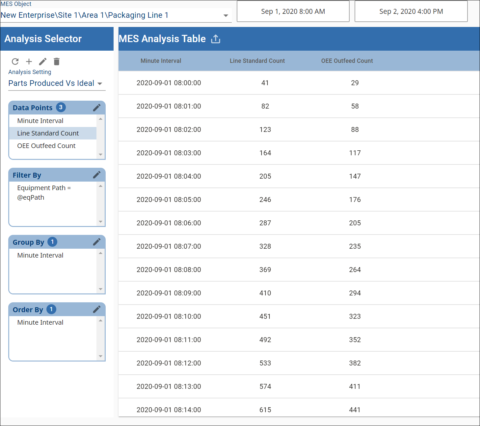Edit the Order By settings
Viewport: 480px width, 426px height.
[97, 310]
